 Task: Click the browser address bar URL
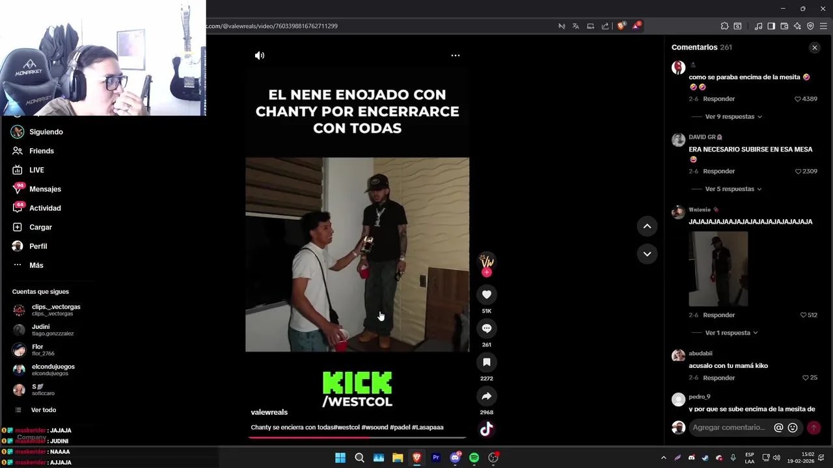pos(272,26)
